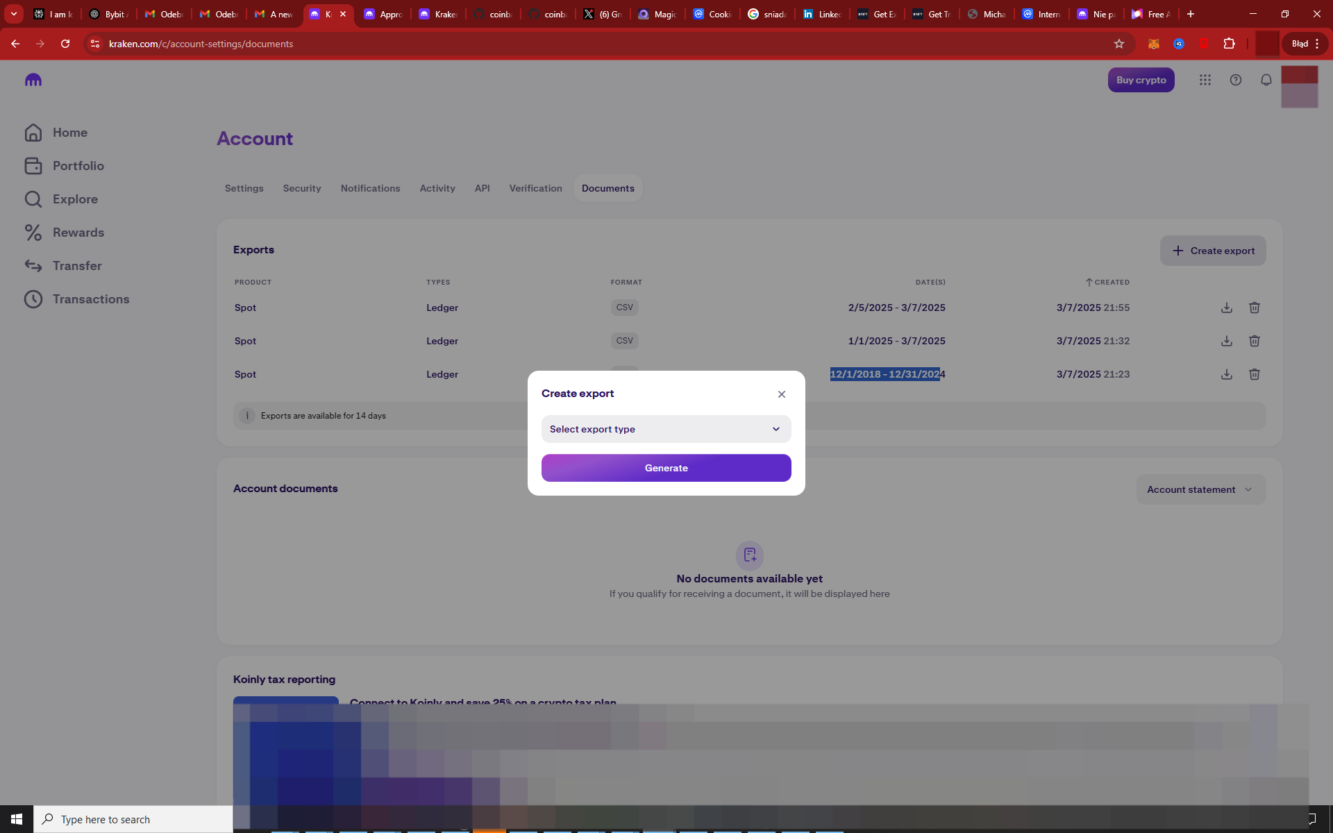Open Rewards in the sidebar

pos(64,233)
